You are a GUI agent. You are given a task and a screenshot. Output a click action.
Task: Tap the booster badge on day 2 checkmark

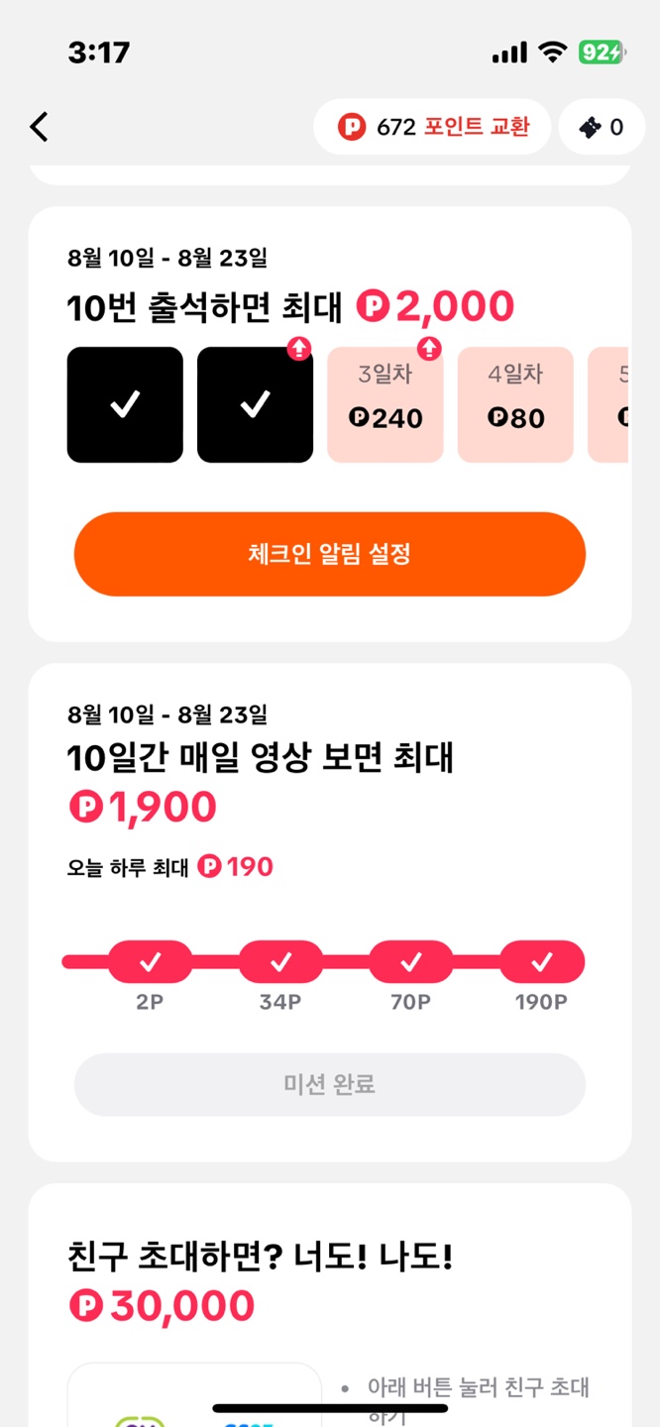tap(299, 349)
